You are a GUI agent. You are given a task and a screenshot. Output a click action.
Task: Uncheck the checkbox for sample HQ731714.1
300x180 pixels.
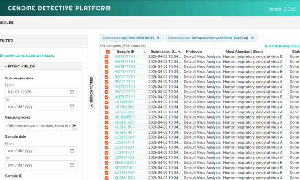[x=106, y=56]
